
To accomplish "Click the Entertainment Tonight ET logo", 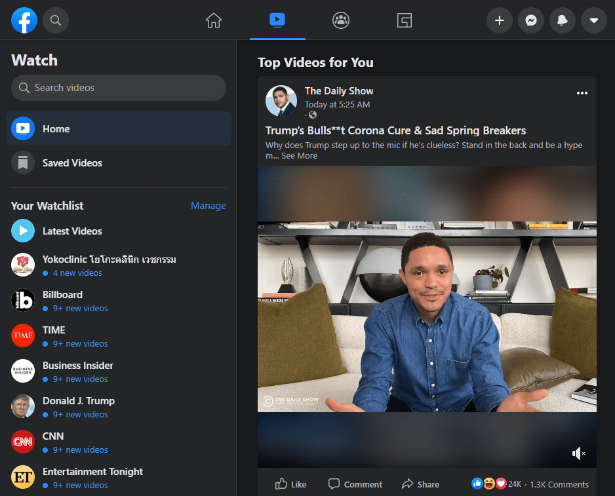I will pos(23,477).
